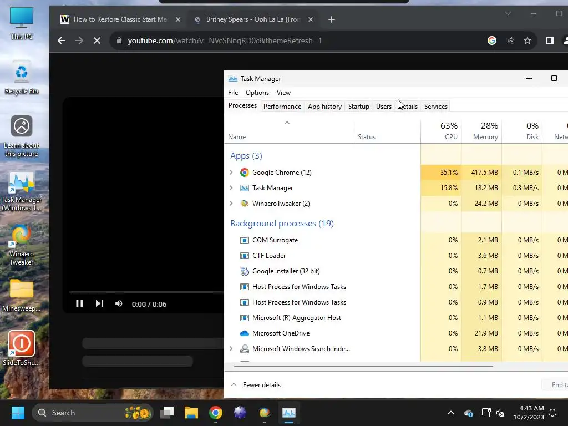568x426 pixels.
Task: Open OneDrive tray icon
Action: pyautogui.click(x=468, y=413)
